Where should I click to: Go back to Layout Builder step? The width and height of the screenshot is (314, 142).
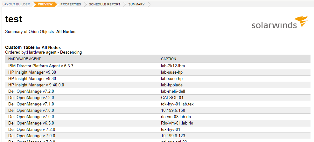pyautogui.click(x=16, y=4)
